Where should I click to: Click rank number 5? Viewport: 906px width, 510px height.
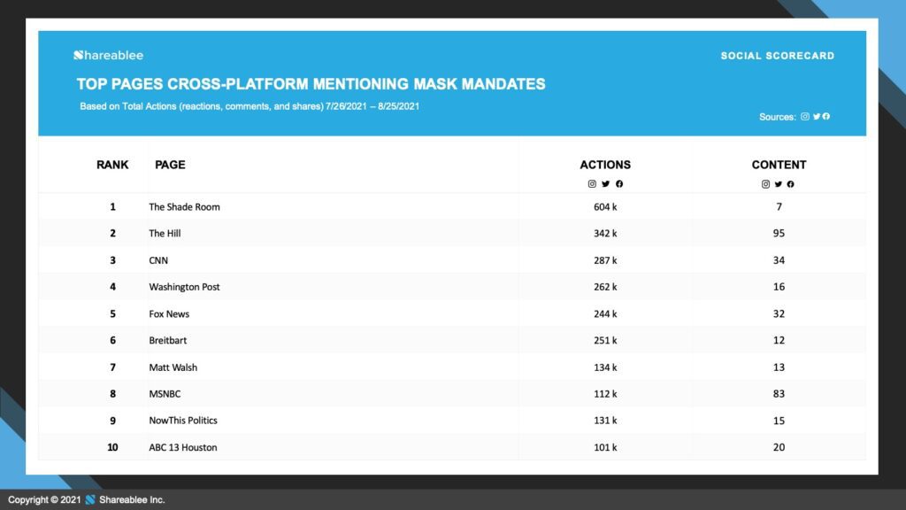click(112, 314)
